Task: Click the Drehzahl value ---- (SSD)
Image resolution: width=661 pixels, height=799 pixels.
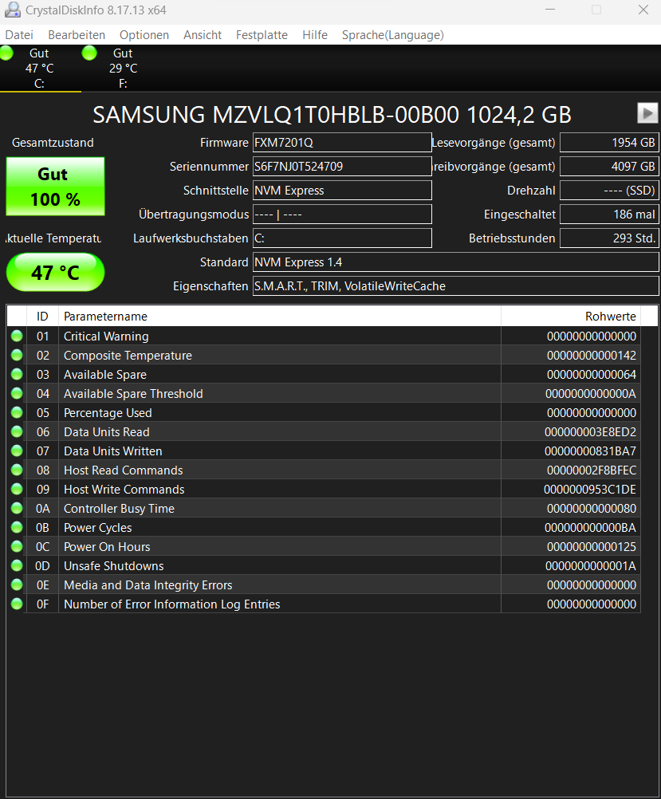Action: coord(609,191)
